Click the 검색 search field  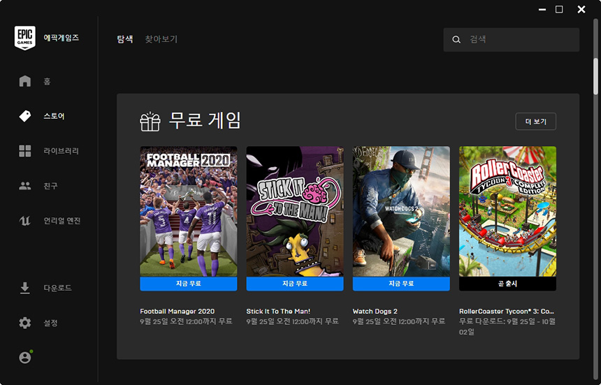tap(512, 39)
